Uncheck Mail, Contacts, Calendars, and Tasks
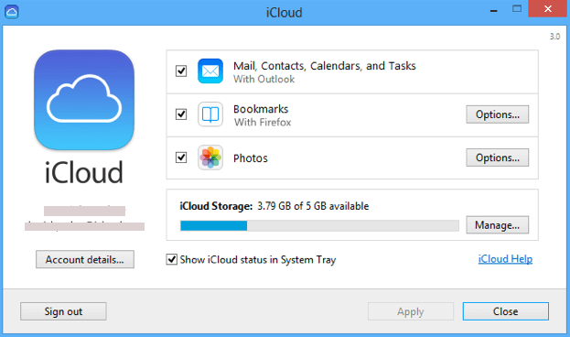The height and width of the screenshot is (337, 570). pos(181,71)
